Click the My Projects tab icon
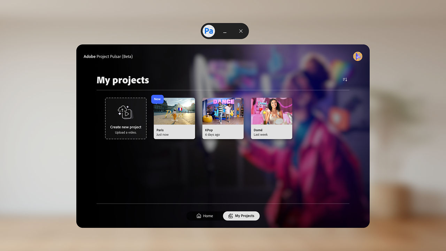 tap(230, 216)
